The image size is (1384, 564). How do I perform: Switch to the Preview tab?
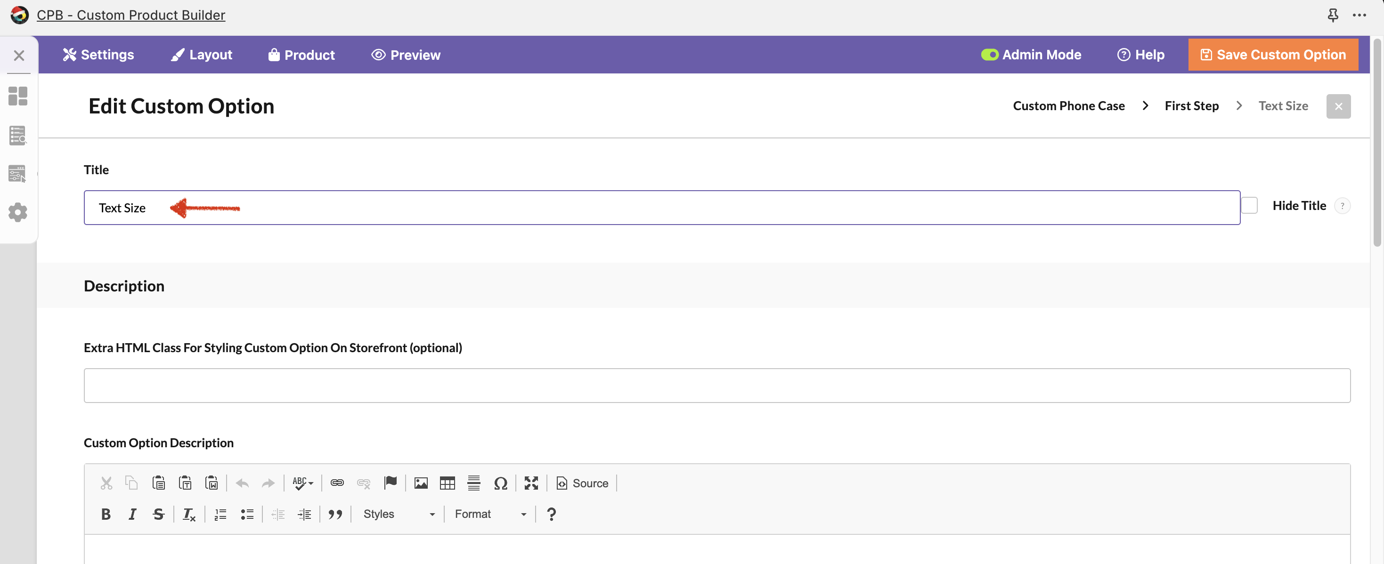pyautogui.click(x=406, y=55)
